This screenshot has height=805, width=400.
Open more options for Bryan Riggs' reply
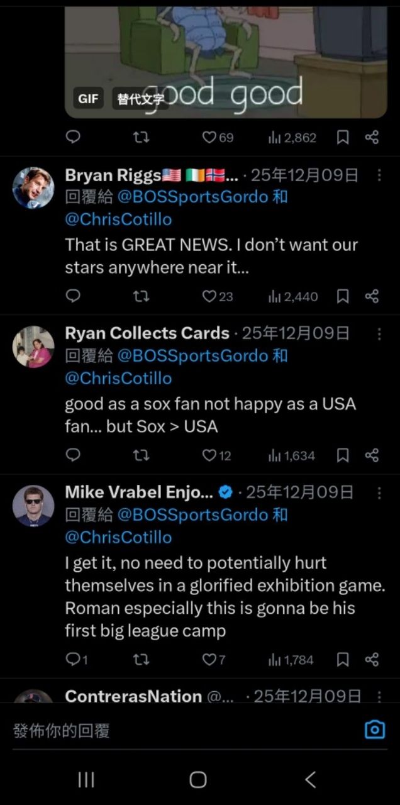pyautogui.click(x=379, y=175)
